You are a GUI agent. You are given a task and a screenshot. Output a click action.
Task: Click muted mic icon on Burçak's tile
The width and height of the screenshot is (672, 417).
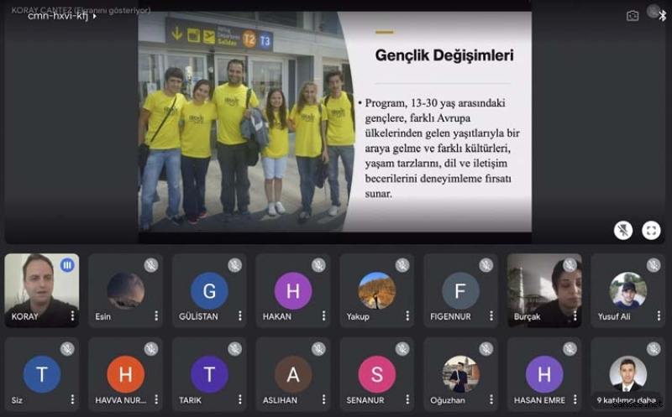(570, 265)
